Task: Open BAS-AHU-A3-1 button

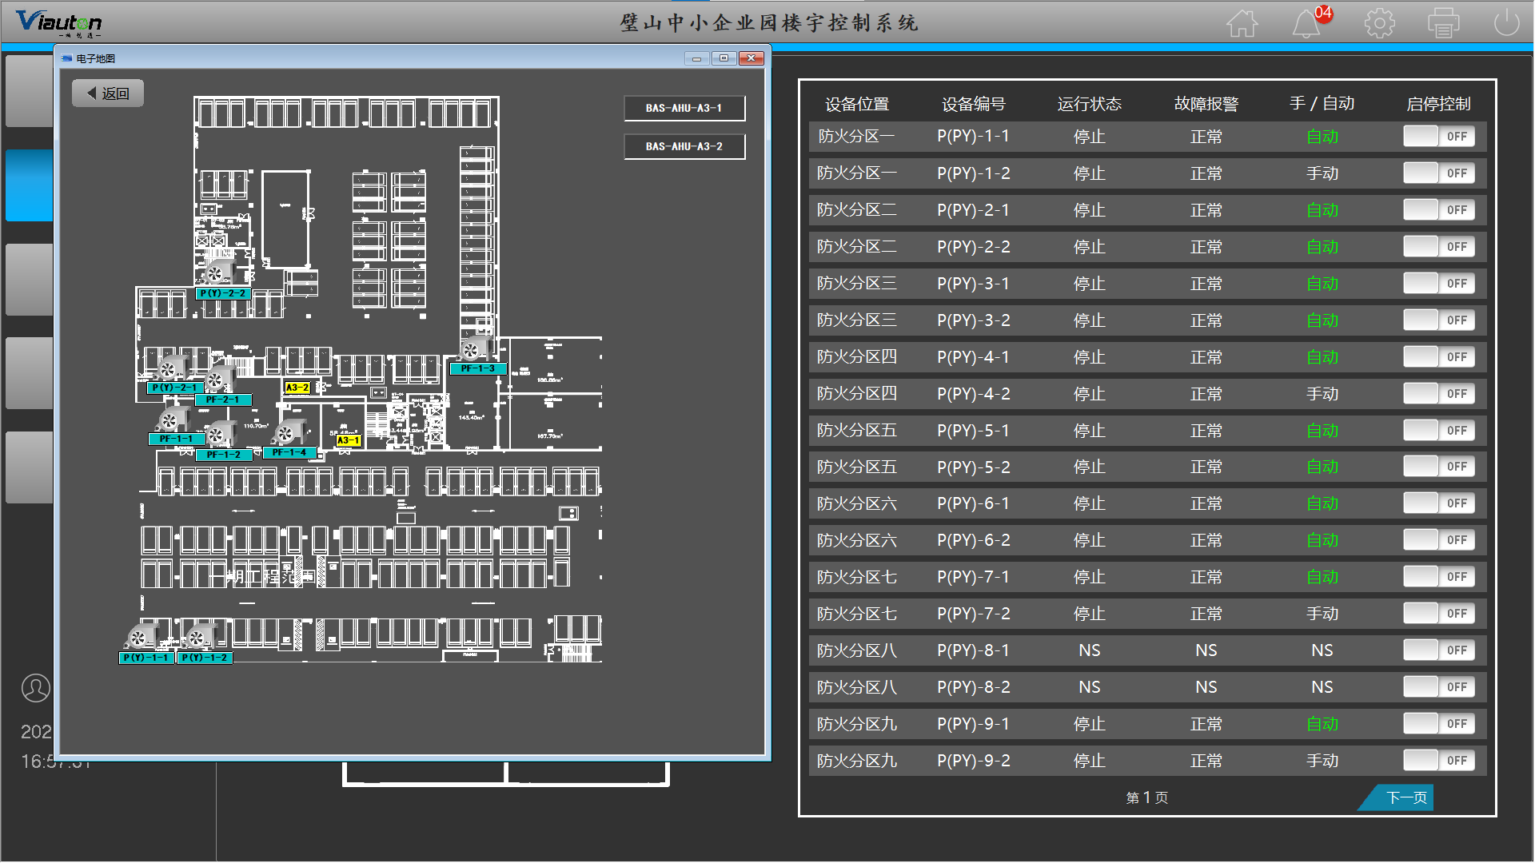Action: [x=684, y=108]
